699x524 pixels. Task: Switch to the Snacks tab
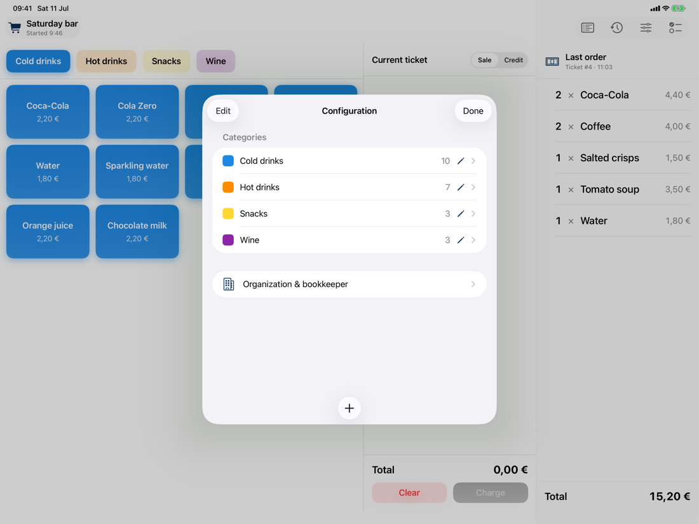166,61
